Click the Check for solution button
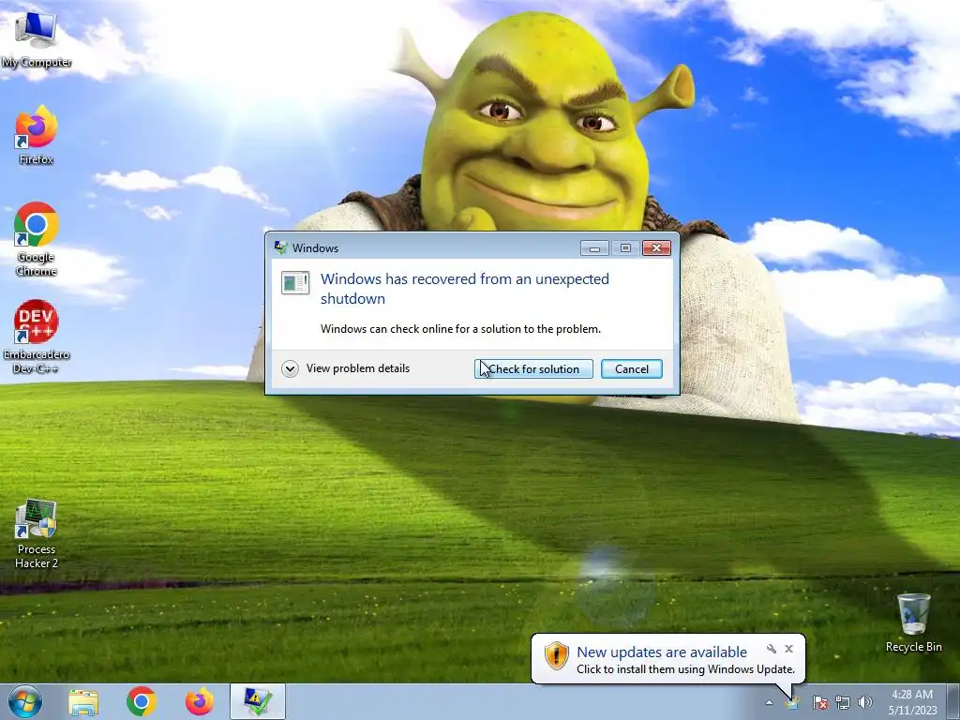The height and width of the screenshot is (720, 960). (533, 368)
